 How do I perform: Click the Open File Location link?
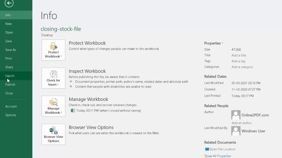click(x=222, y=149)
